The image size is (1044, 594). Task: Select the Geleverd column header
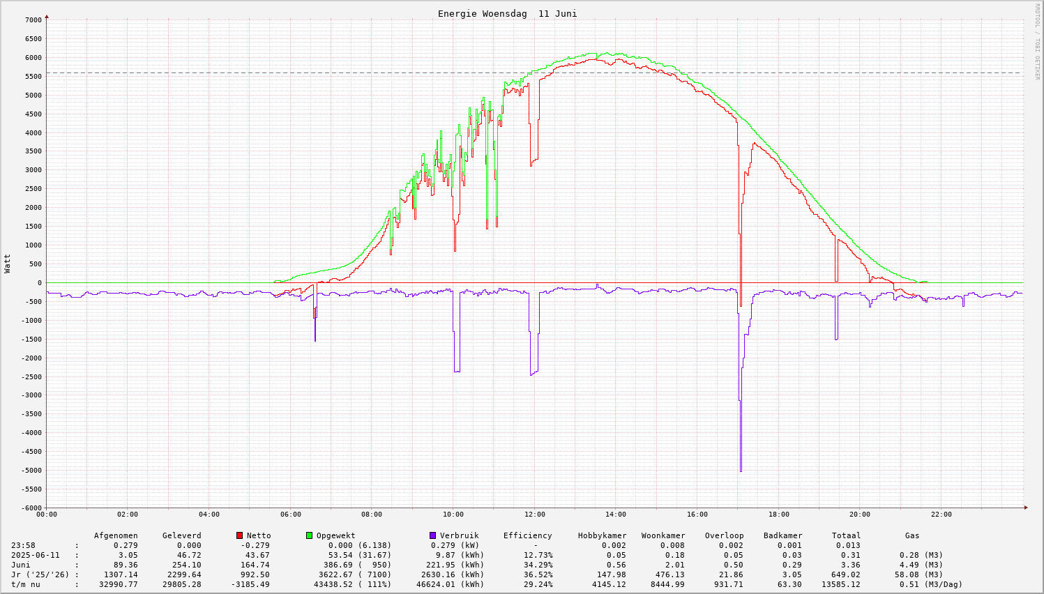pos(181,535)
